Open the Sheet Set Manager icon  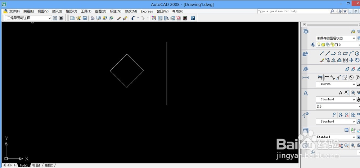(x=173, y=18)
